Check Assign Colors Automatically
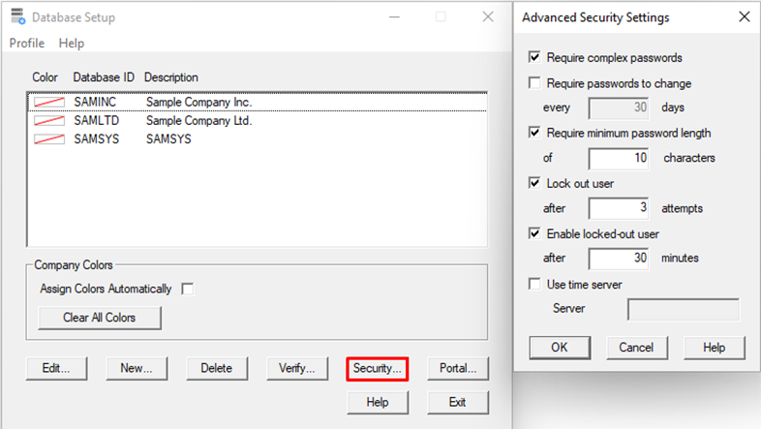This screenshot has width=761, height=429. coord(188,289)
